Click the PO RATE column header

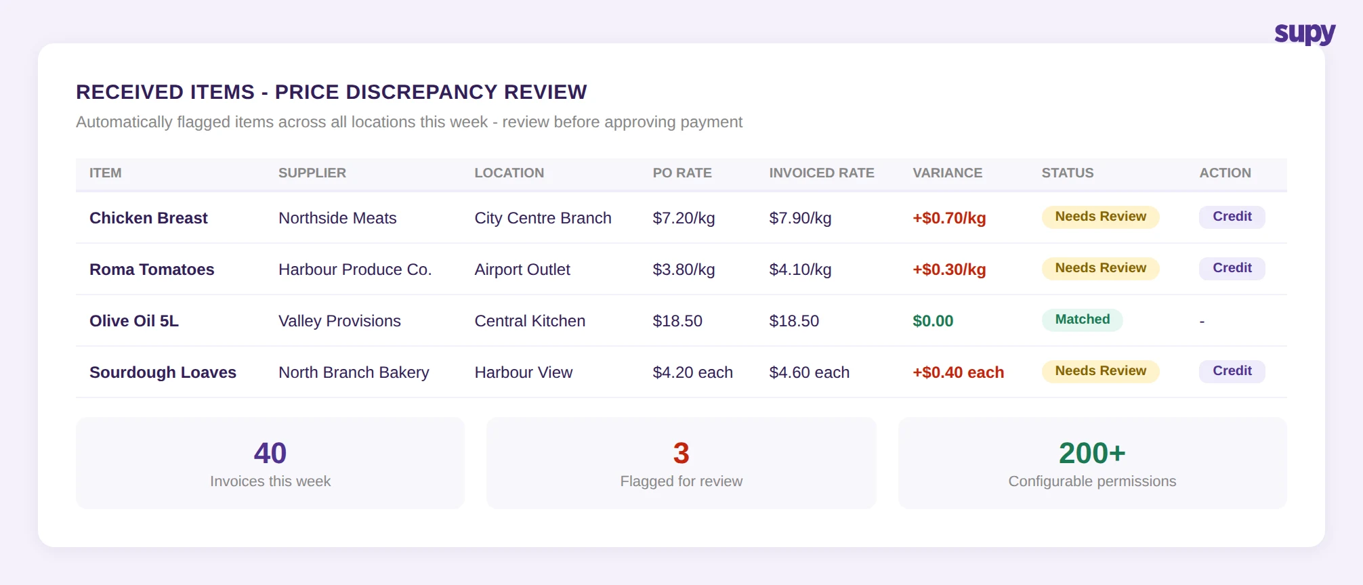(682, 173)
